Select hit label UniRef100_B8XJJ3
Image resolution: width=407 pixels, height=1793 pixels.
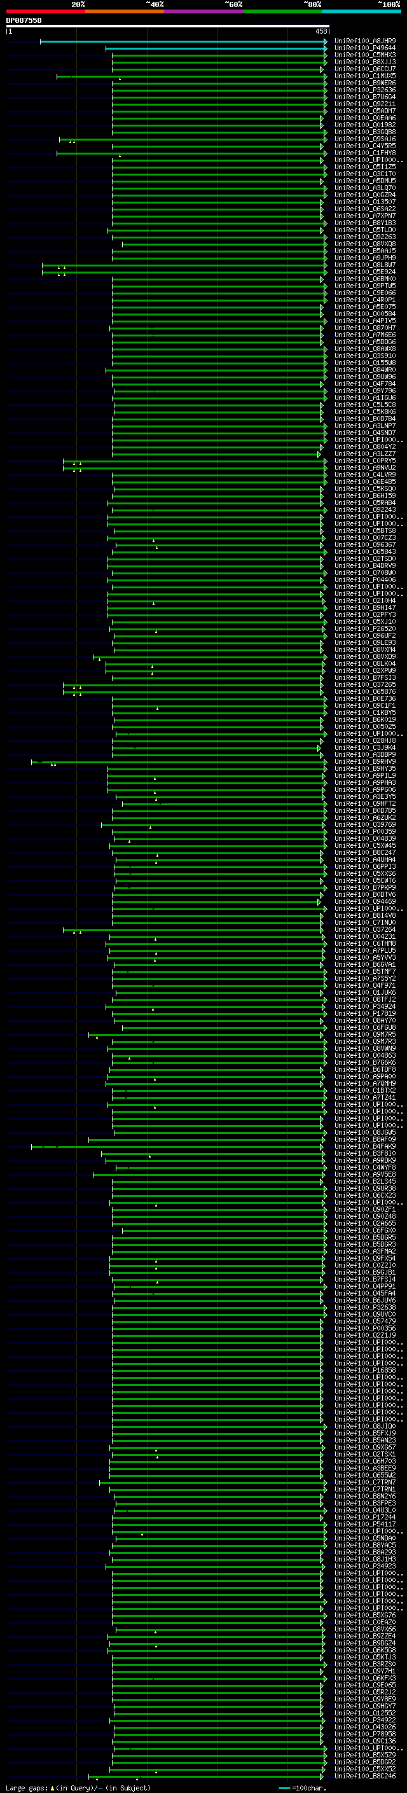click(365, 62)
